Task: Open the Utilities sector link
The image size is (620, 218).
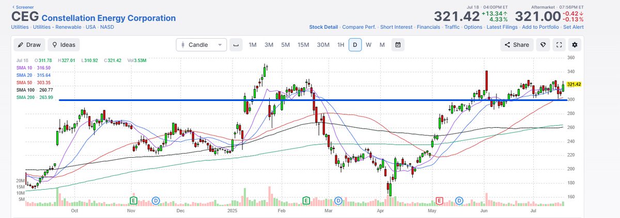Action: click(x=19, y=26)
